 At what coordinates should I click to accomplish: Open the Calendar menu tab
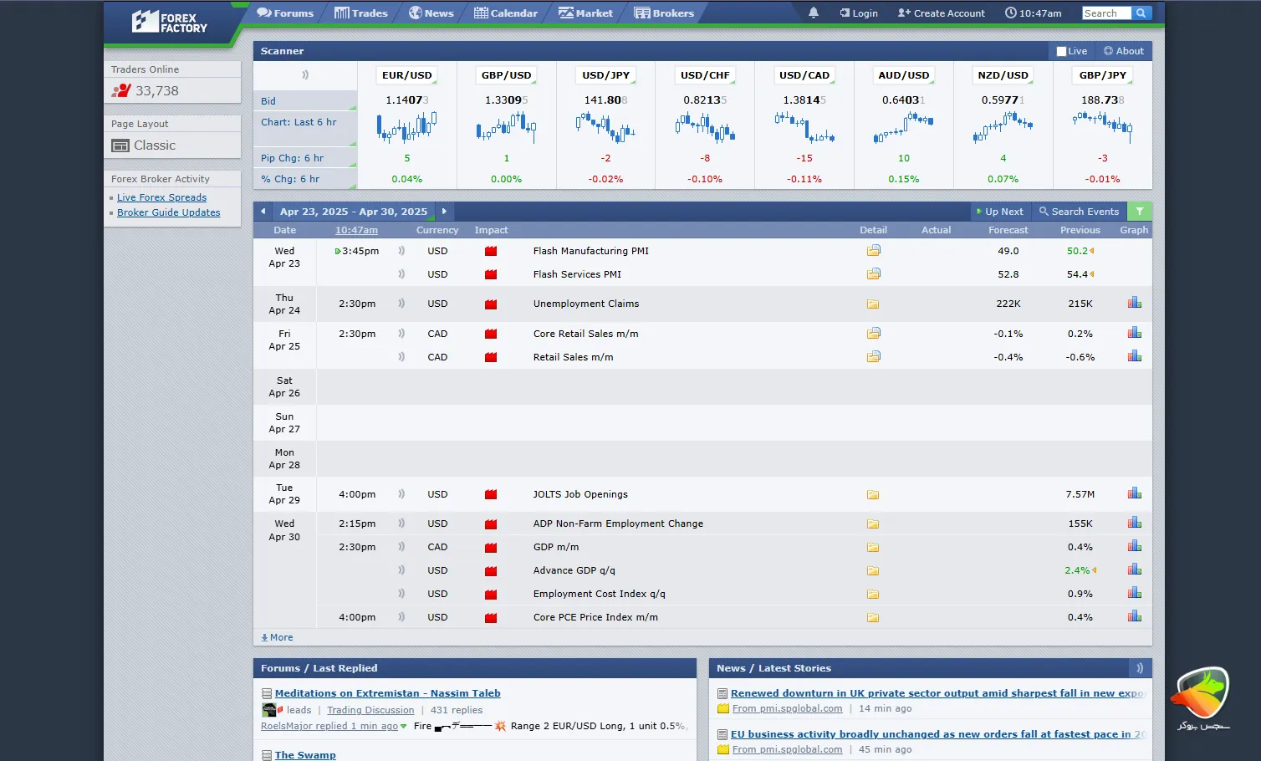point(506,13)
